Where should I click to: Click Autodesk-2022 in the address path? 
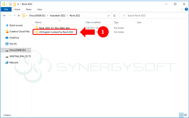[57, 16]
